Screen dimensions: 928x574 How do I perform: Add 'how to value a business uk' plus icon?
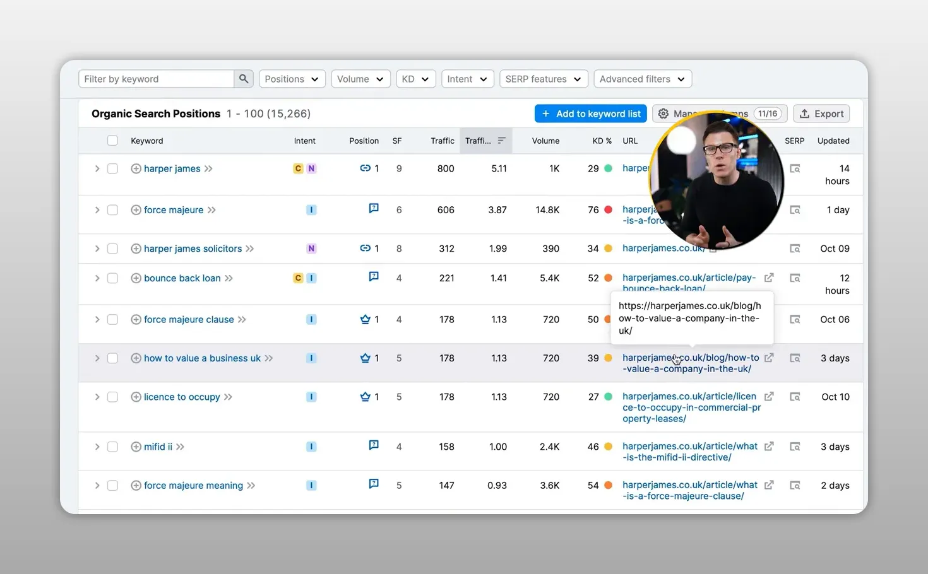pos(136,358)
